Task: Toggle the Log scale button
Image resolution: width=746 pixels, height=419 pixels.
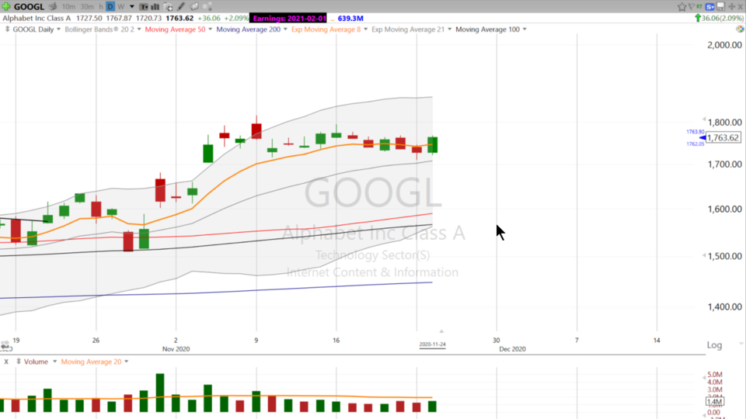Action: [714, 345]
